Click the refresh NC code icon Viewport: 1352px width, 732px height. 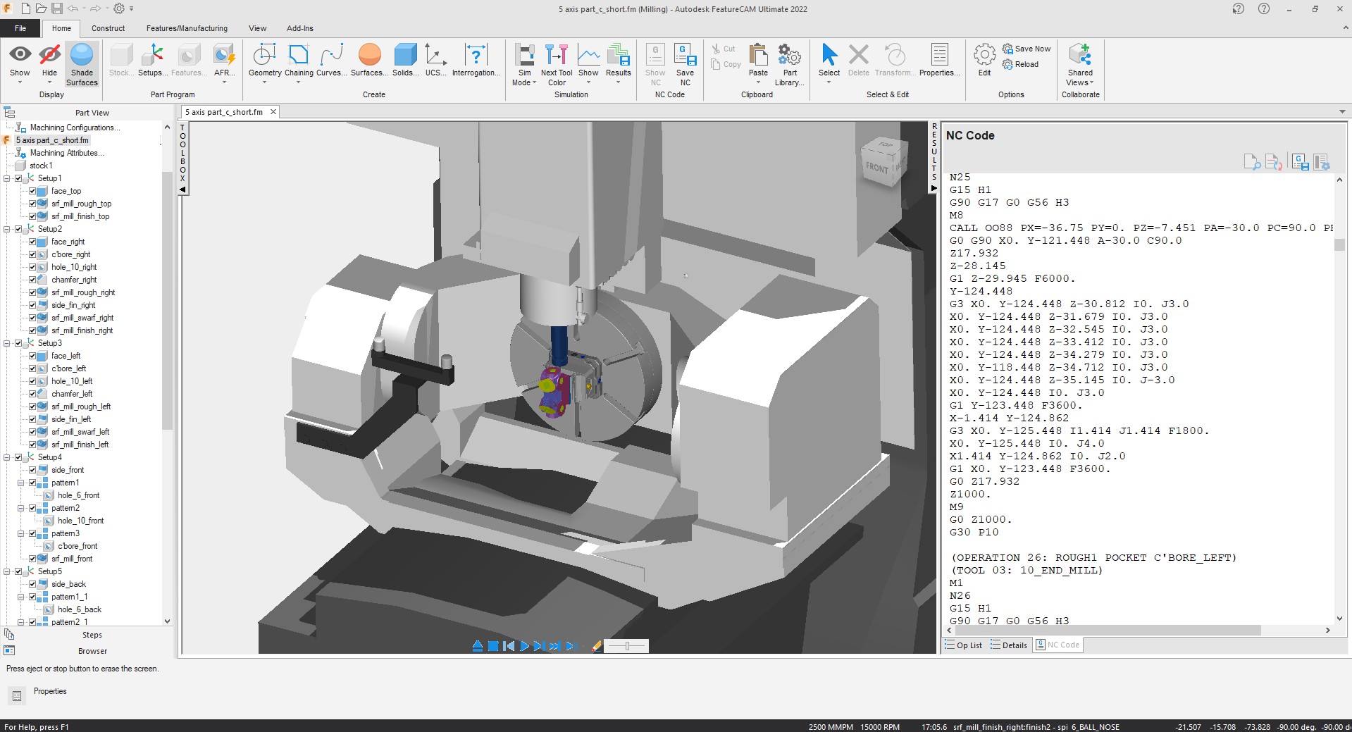pyautogui.click(x=1273, y=163)
